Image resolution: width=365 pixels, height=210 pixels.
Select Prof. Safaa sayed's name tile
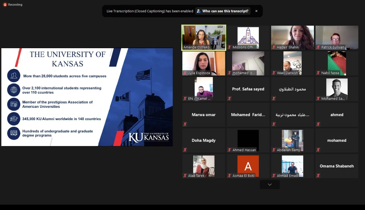(248, 89)
